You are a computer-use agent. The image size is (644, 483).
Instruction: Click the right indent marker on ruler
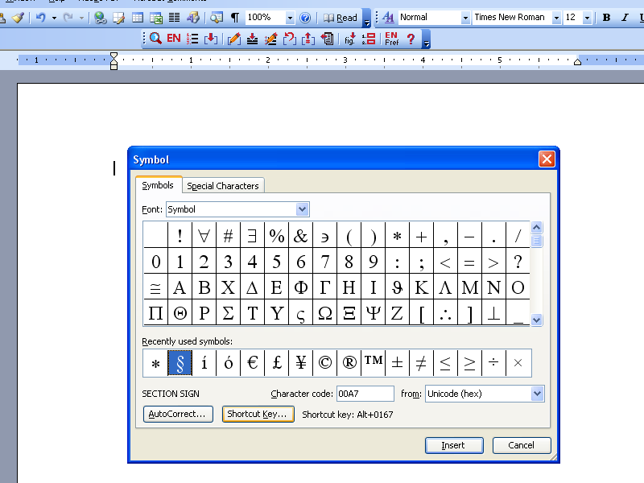[577, 62]
